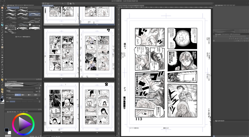This screenshot has width=249, height=137.
Task: Select the Brush tool in tool palette
Action: tap(2, 35)
